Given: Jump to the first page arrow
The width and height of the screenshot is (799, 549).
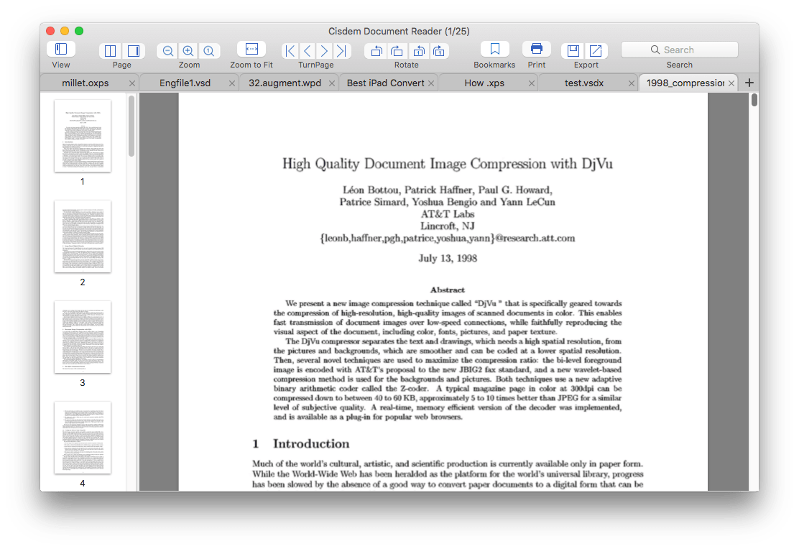Looking at the screenshot, I should (x=290, y=50).
